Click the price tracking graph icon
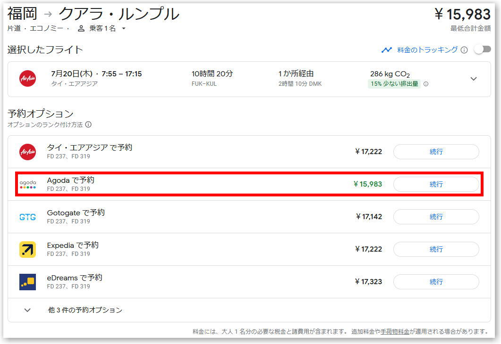The width and height of the screenshot is (501, 344). coord(387,50)
